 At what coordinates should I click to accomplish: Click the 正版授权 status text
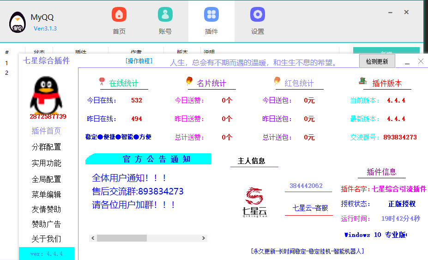click(x=402, y=204)
